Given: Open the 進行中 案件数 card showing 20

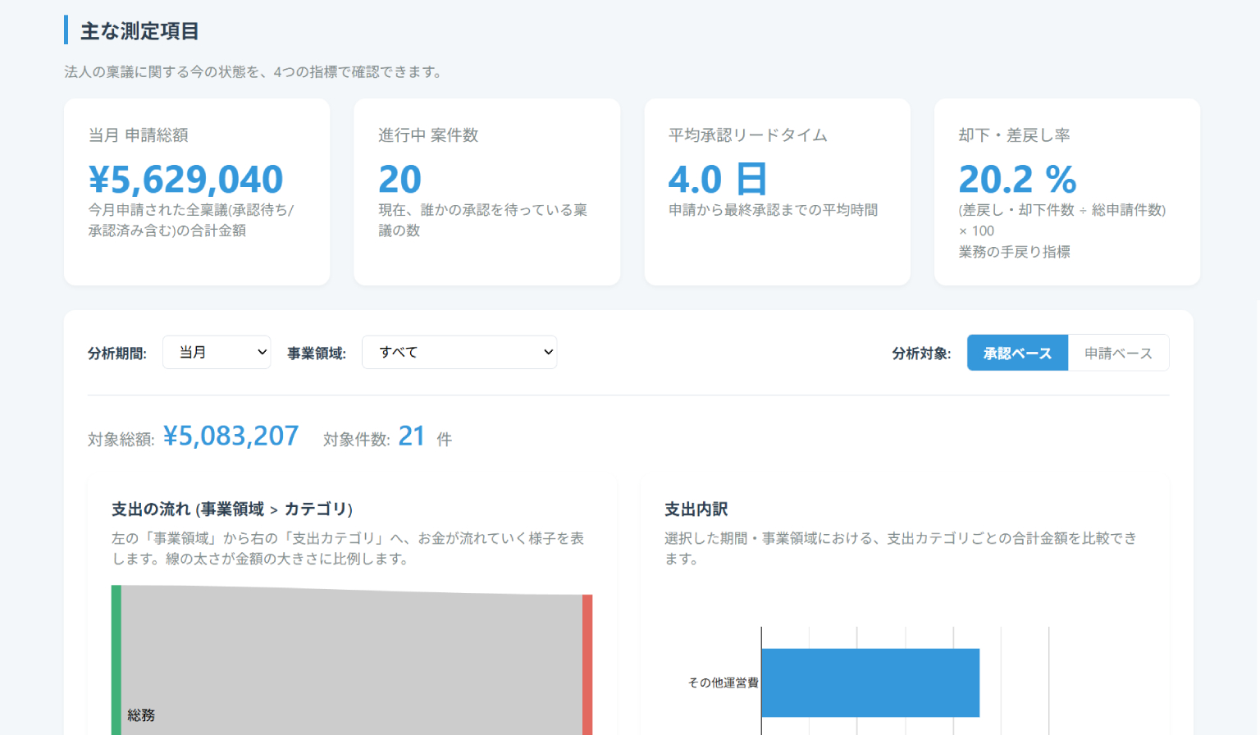Looking at the screenshot, I should coord(486,191).
